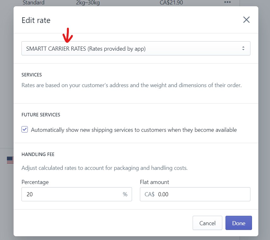
Task: Click the red arrow annotation
Action: coord(68,35)
